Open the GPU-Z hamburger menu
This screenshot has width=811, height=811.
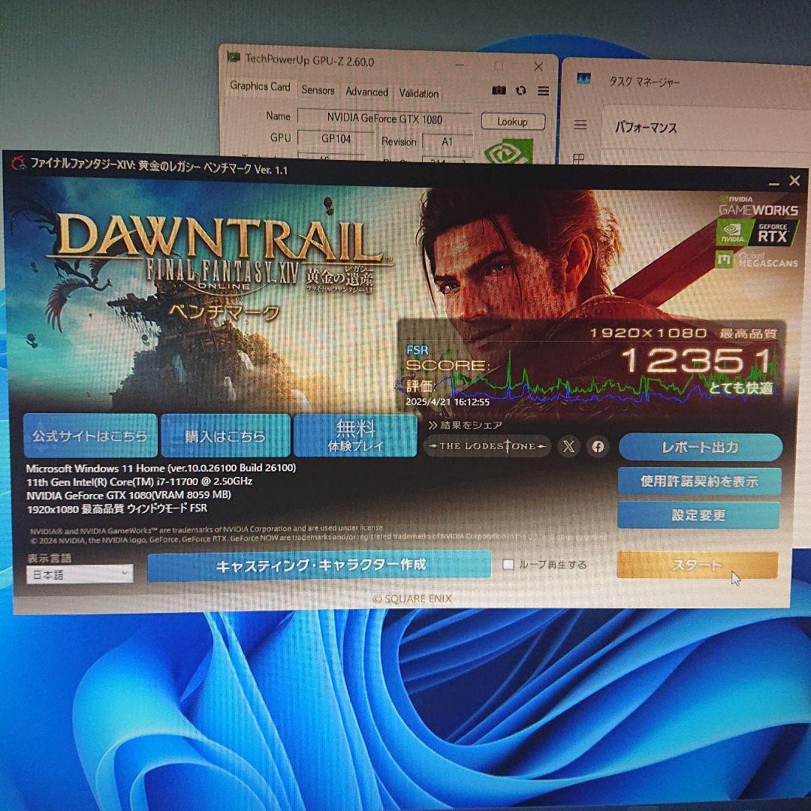coord(543,91)
